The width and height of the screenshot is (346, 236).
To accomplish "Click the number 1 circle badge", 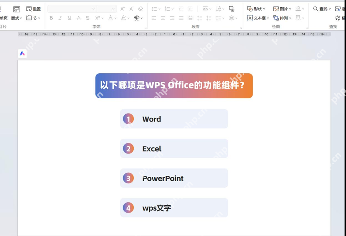I will (128, 119).
